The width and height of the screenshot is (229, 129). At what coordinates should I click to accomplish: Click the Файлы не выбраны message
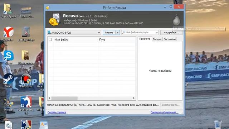pos(160,71)
